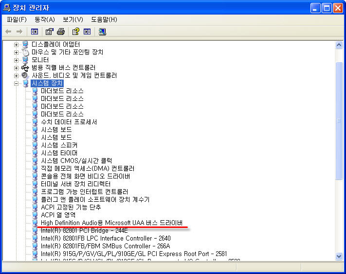Select the 시스템 장치 category label

pos(47,83)
